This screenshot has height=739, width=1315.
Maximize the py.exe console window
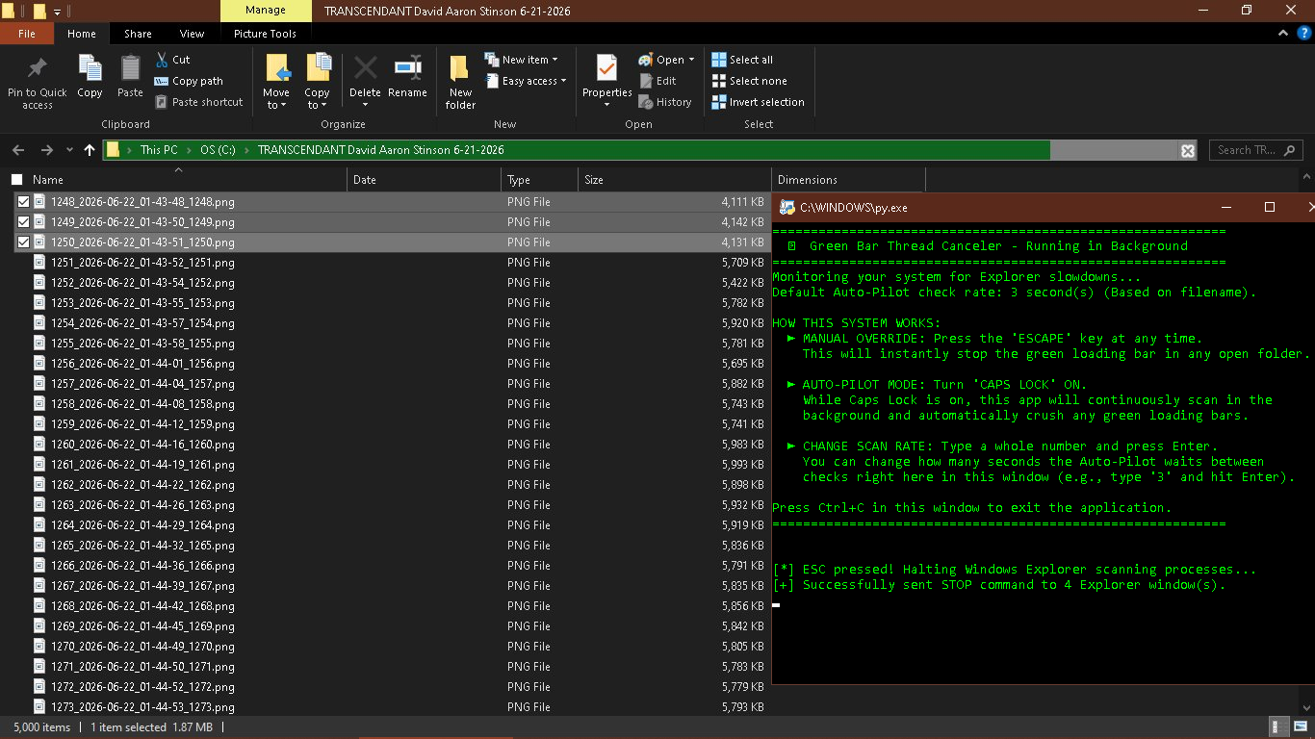point(1270,207)
